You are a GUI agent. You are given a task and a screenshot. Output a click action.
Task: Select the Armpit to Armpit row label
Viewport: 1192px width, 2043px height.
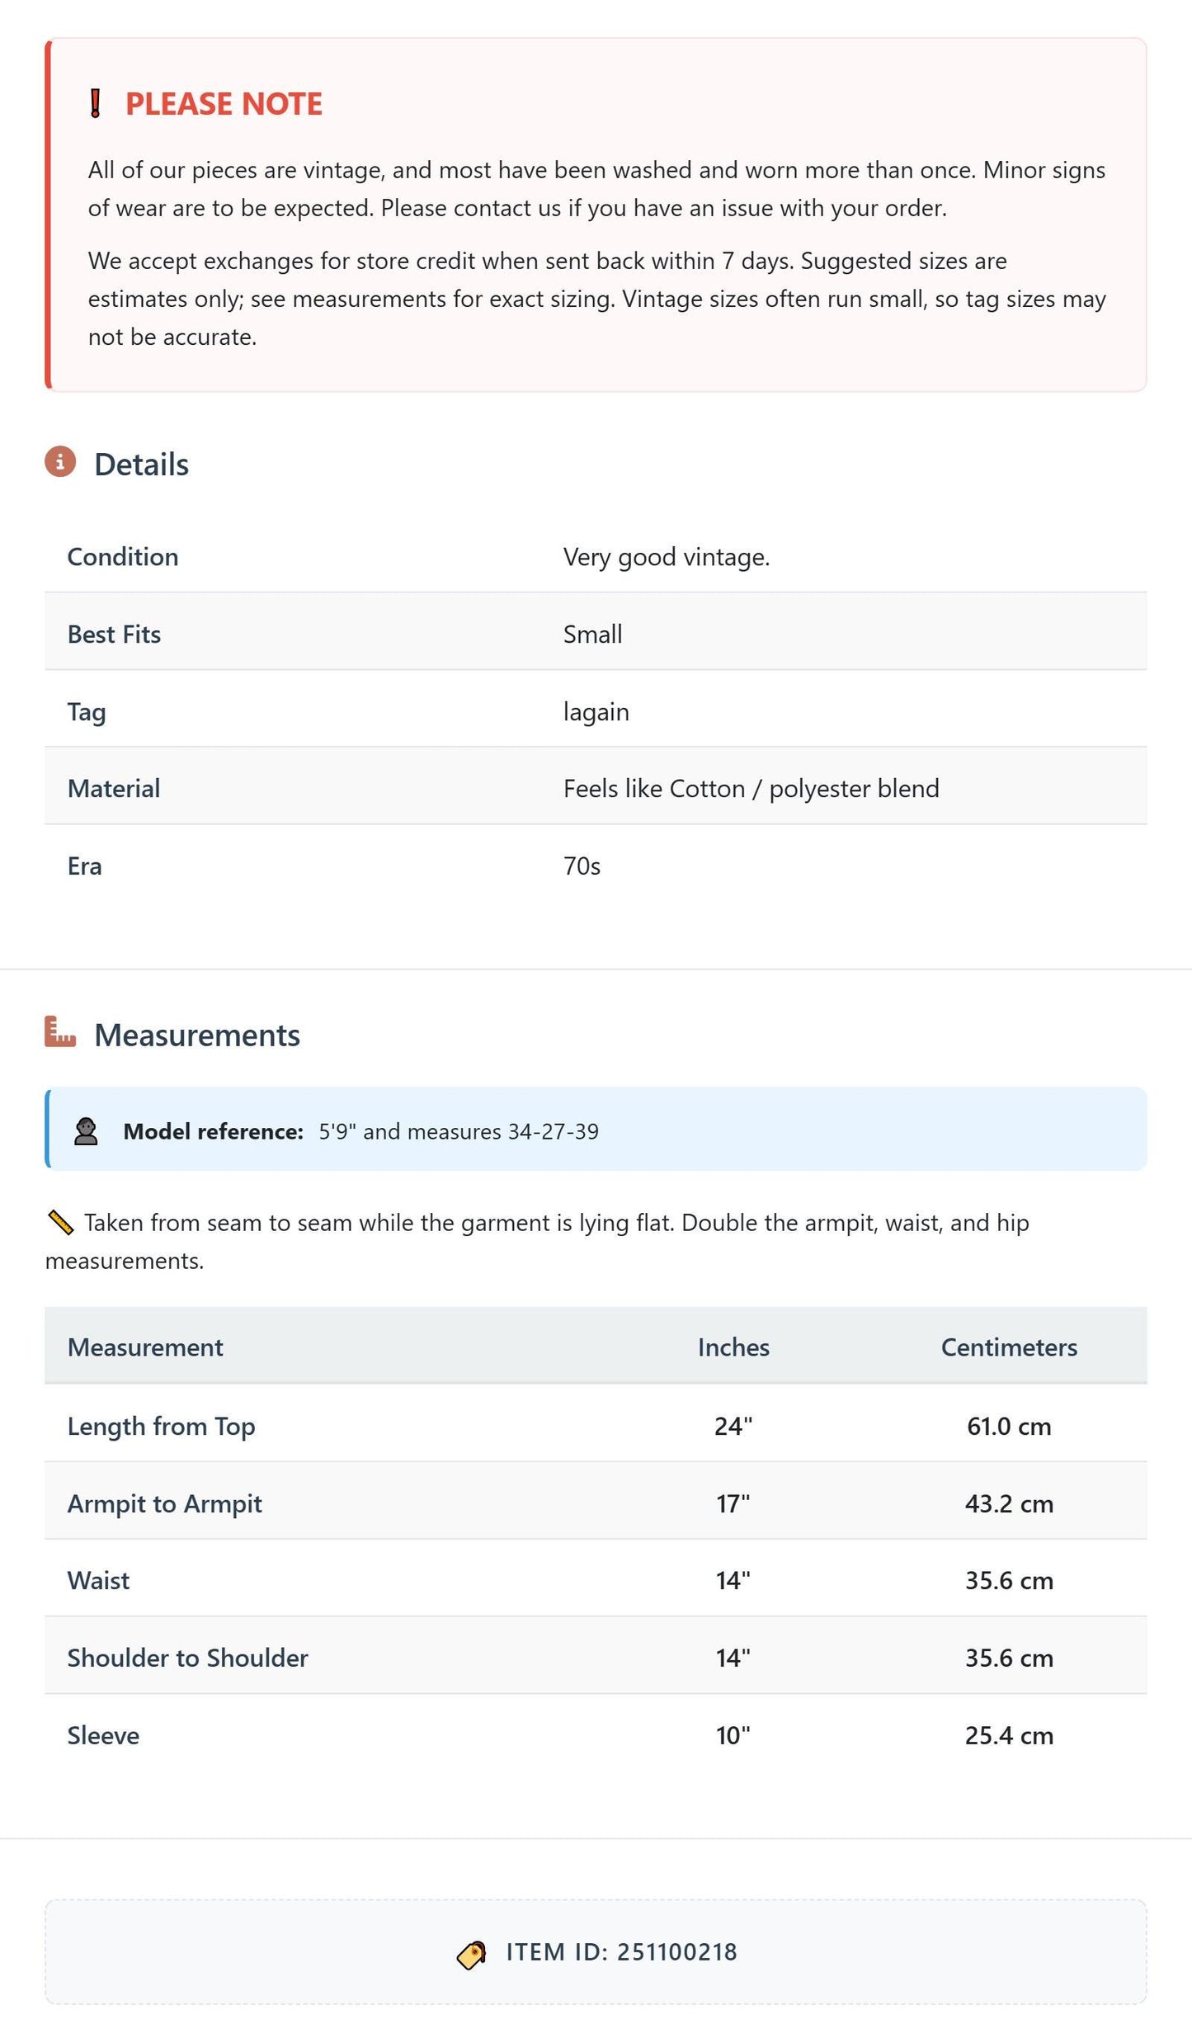pyautogui.click(x=165, y=1503)
